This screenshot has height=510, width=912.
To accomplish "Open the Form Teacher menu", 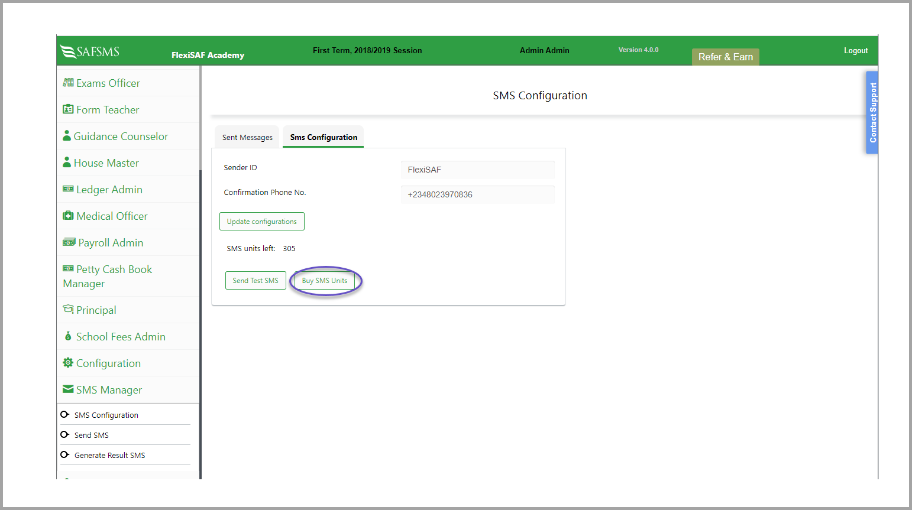I will pyautogui.click(x=128, y=110).
